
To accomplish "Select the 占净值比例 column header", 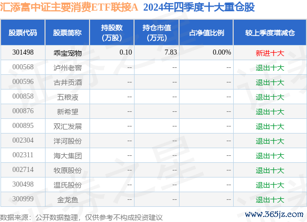I will 206,33.
